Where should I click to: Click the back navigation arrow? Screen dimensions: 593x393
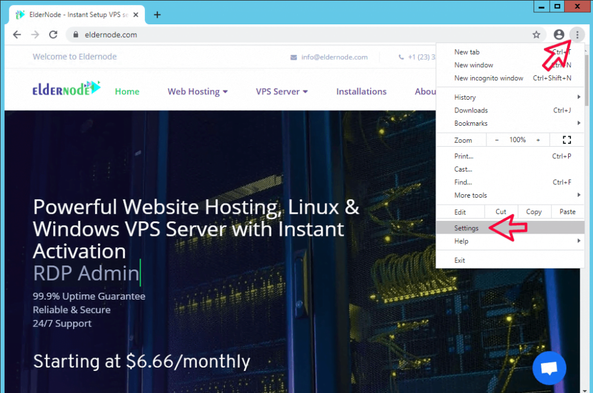17,35
